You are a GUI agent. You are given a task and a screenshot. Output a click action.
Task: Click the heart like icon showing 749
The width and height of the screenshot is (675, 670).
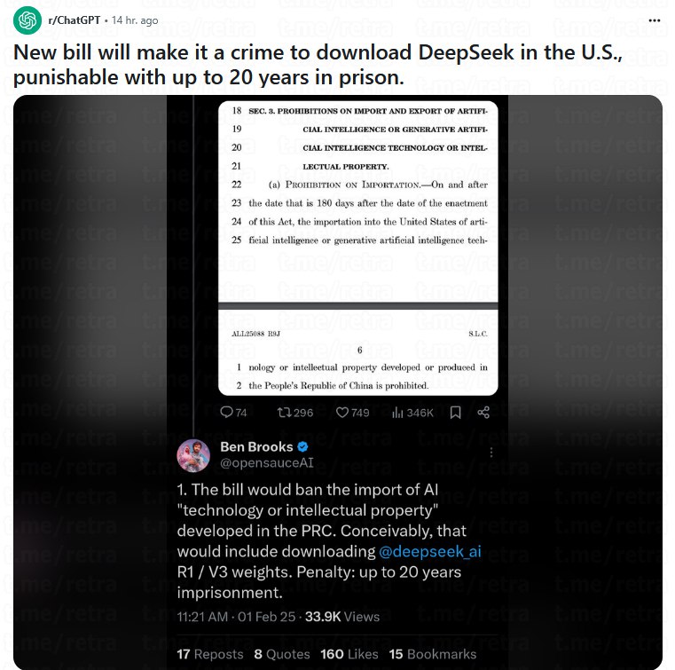pos(342,413)
